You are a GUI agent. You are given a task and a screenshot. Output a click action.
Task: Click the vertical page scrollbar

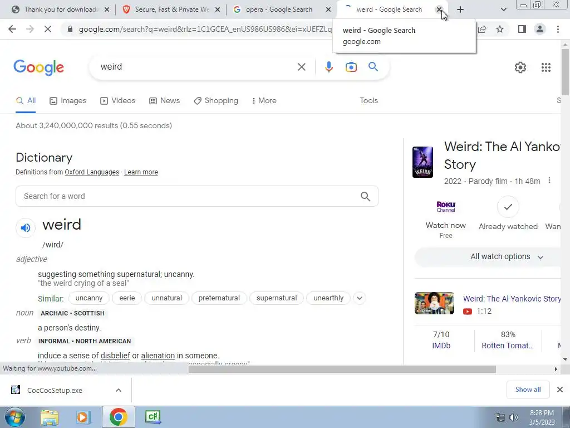point(565,71)
